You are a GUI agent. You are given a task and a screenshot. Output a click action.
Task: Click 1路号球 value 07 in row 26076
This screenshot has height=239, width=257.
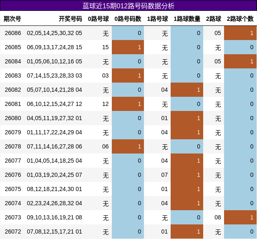click(x=164, y=175)
